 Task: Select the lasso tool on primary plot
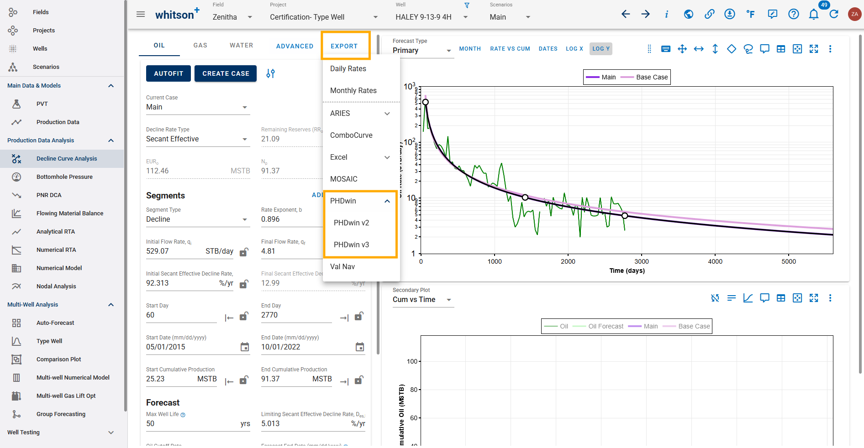[x=748, y=49]
